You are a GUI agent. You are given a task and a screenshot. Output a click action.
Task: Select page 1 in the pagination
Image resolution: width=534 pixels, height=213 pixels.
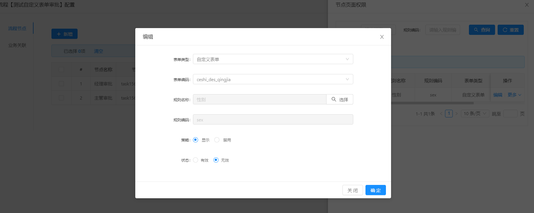(x=449, y=113)
